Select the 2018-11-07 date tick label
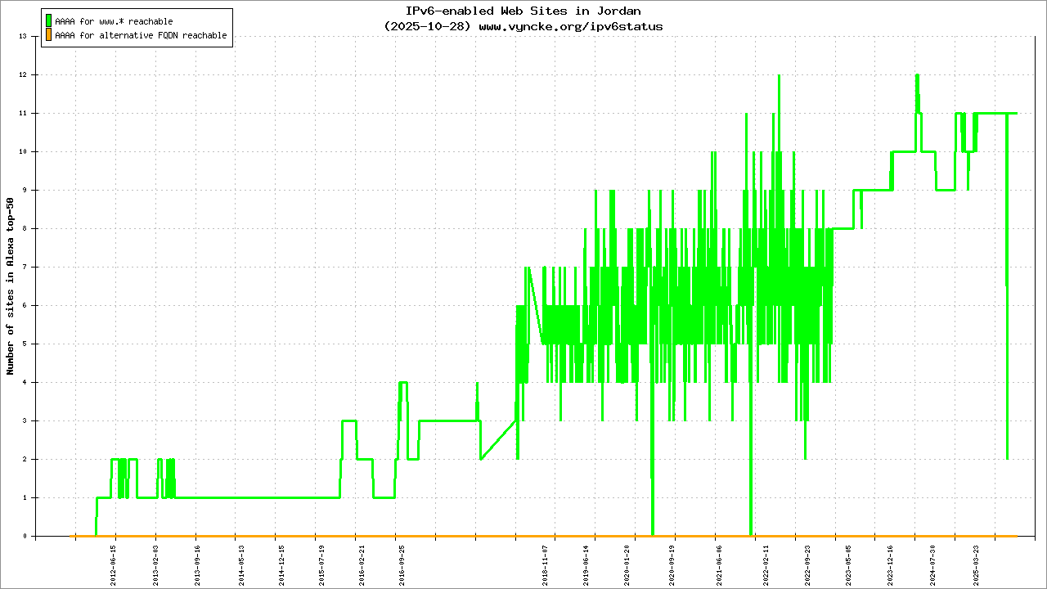The image size is (1047, 589). click(x=546, y=562)
